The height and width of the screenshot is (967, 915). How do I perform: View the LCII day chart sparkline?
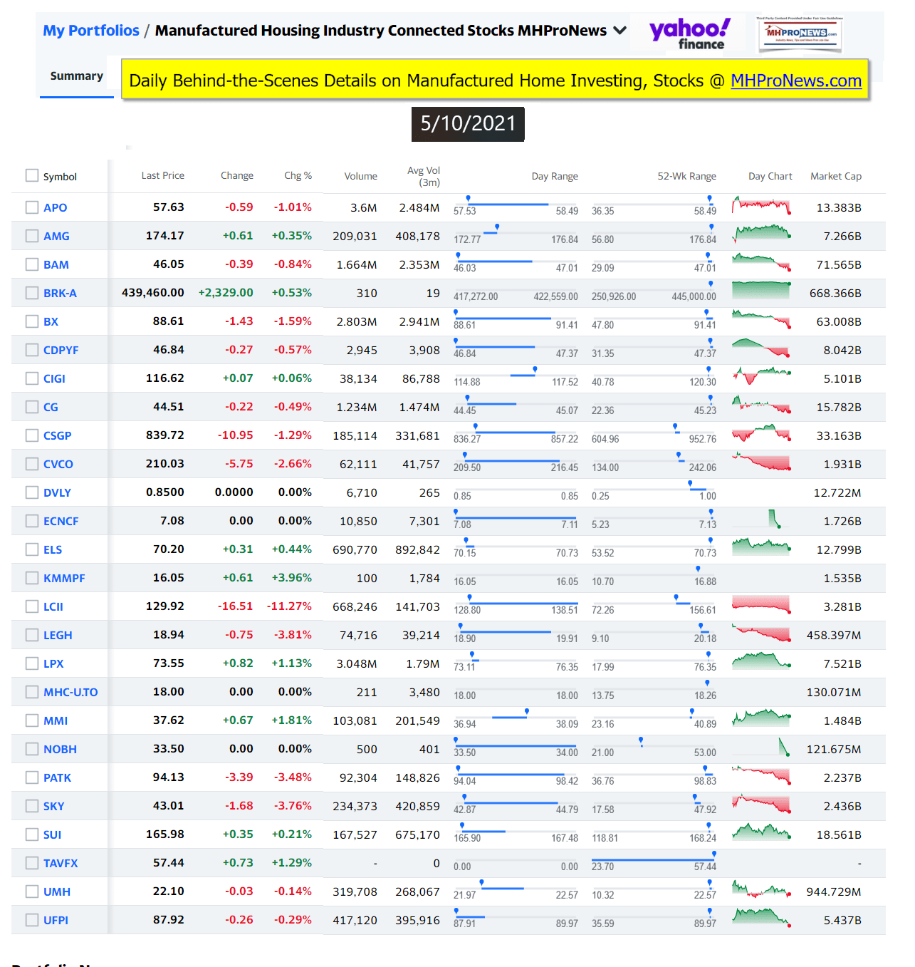tap(761, 604)
